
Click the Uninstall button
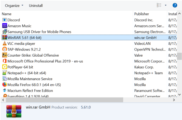(x=36, y=5)
